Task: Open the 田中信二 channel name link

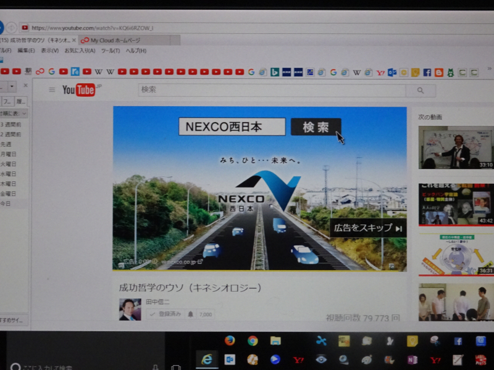Action: pyautogui.click(x=157, y=302)
